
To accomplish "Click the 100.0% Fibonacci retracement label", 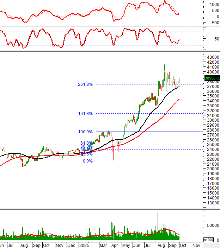I will [x=85, y=132].
